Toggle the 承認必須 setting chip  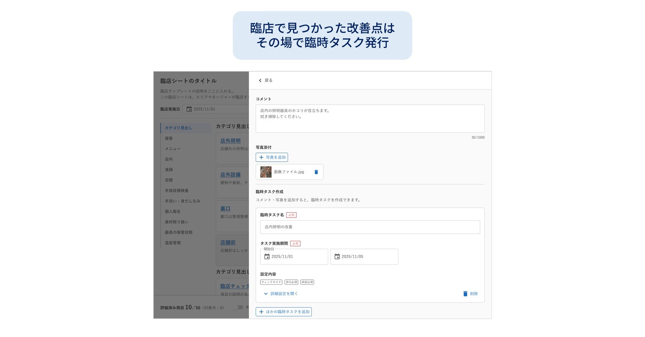click(308, 282)
